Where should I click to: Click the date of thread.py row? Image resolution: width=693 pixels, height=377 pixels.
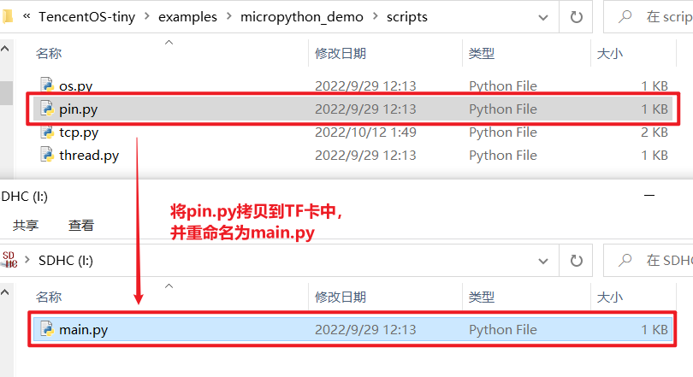[365, 156]
